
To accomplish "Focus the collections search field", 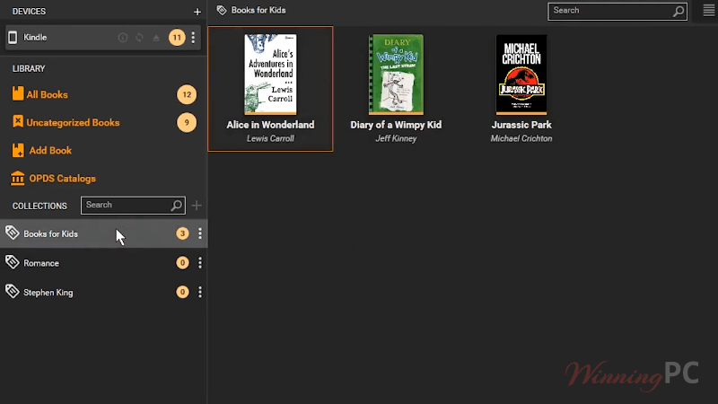I will 133,206.
